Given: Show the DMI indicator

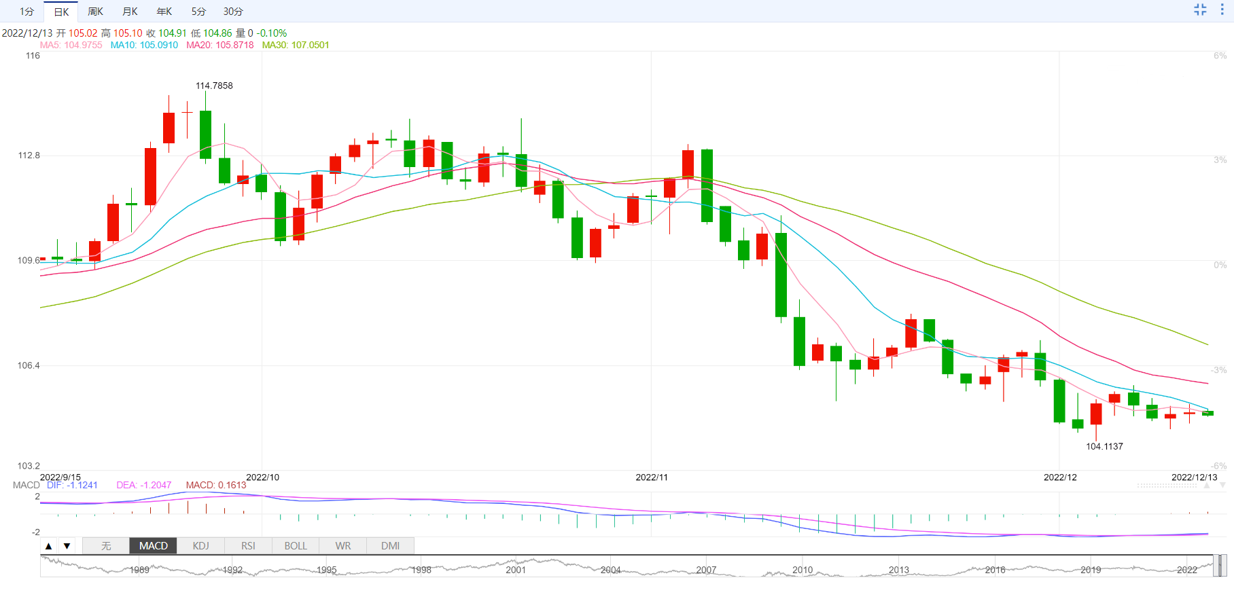Looking at the screenshot, I should click(x=390, y=546).
